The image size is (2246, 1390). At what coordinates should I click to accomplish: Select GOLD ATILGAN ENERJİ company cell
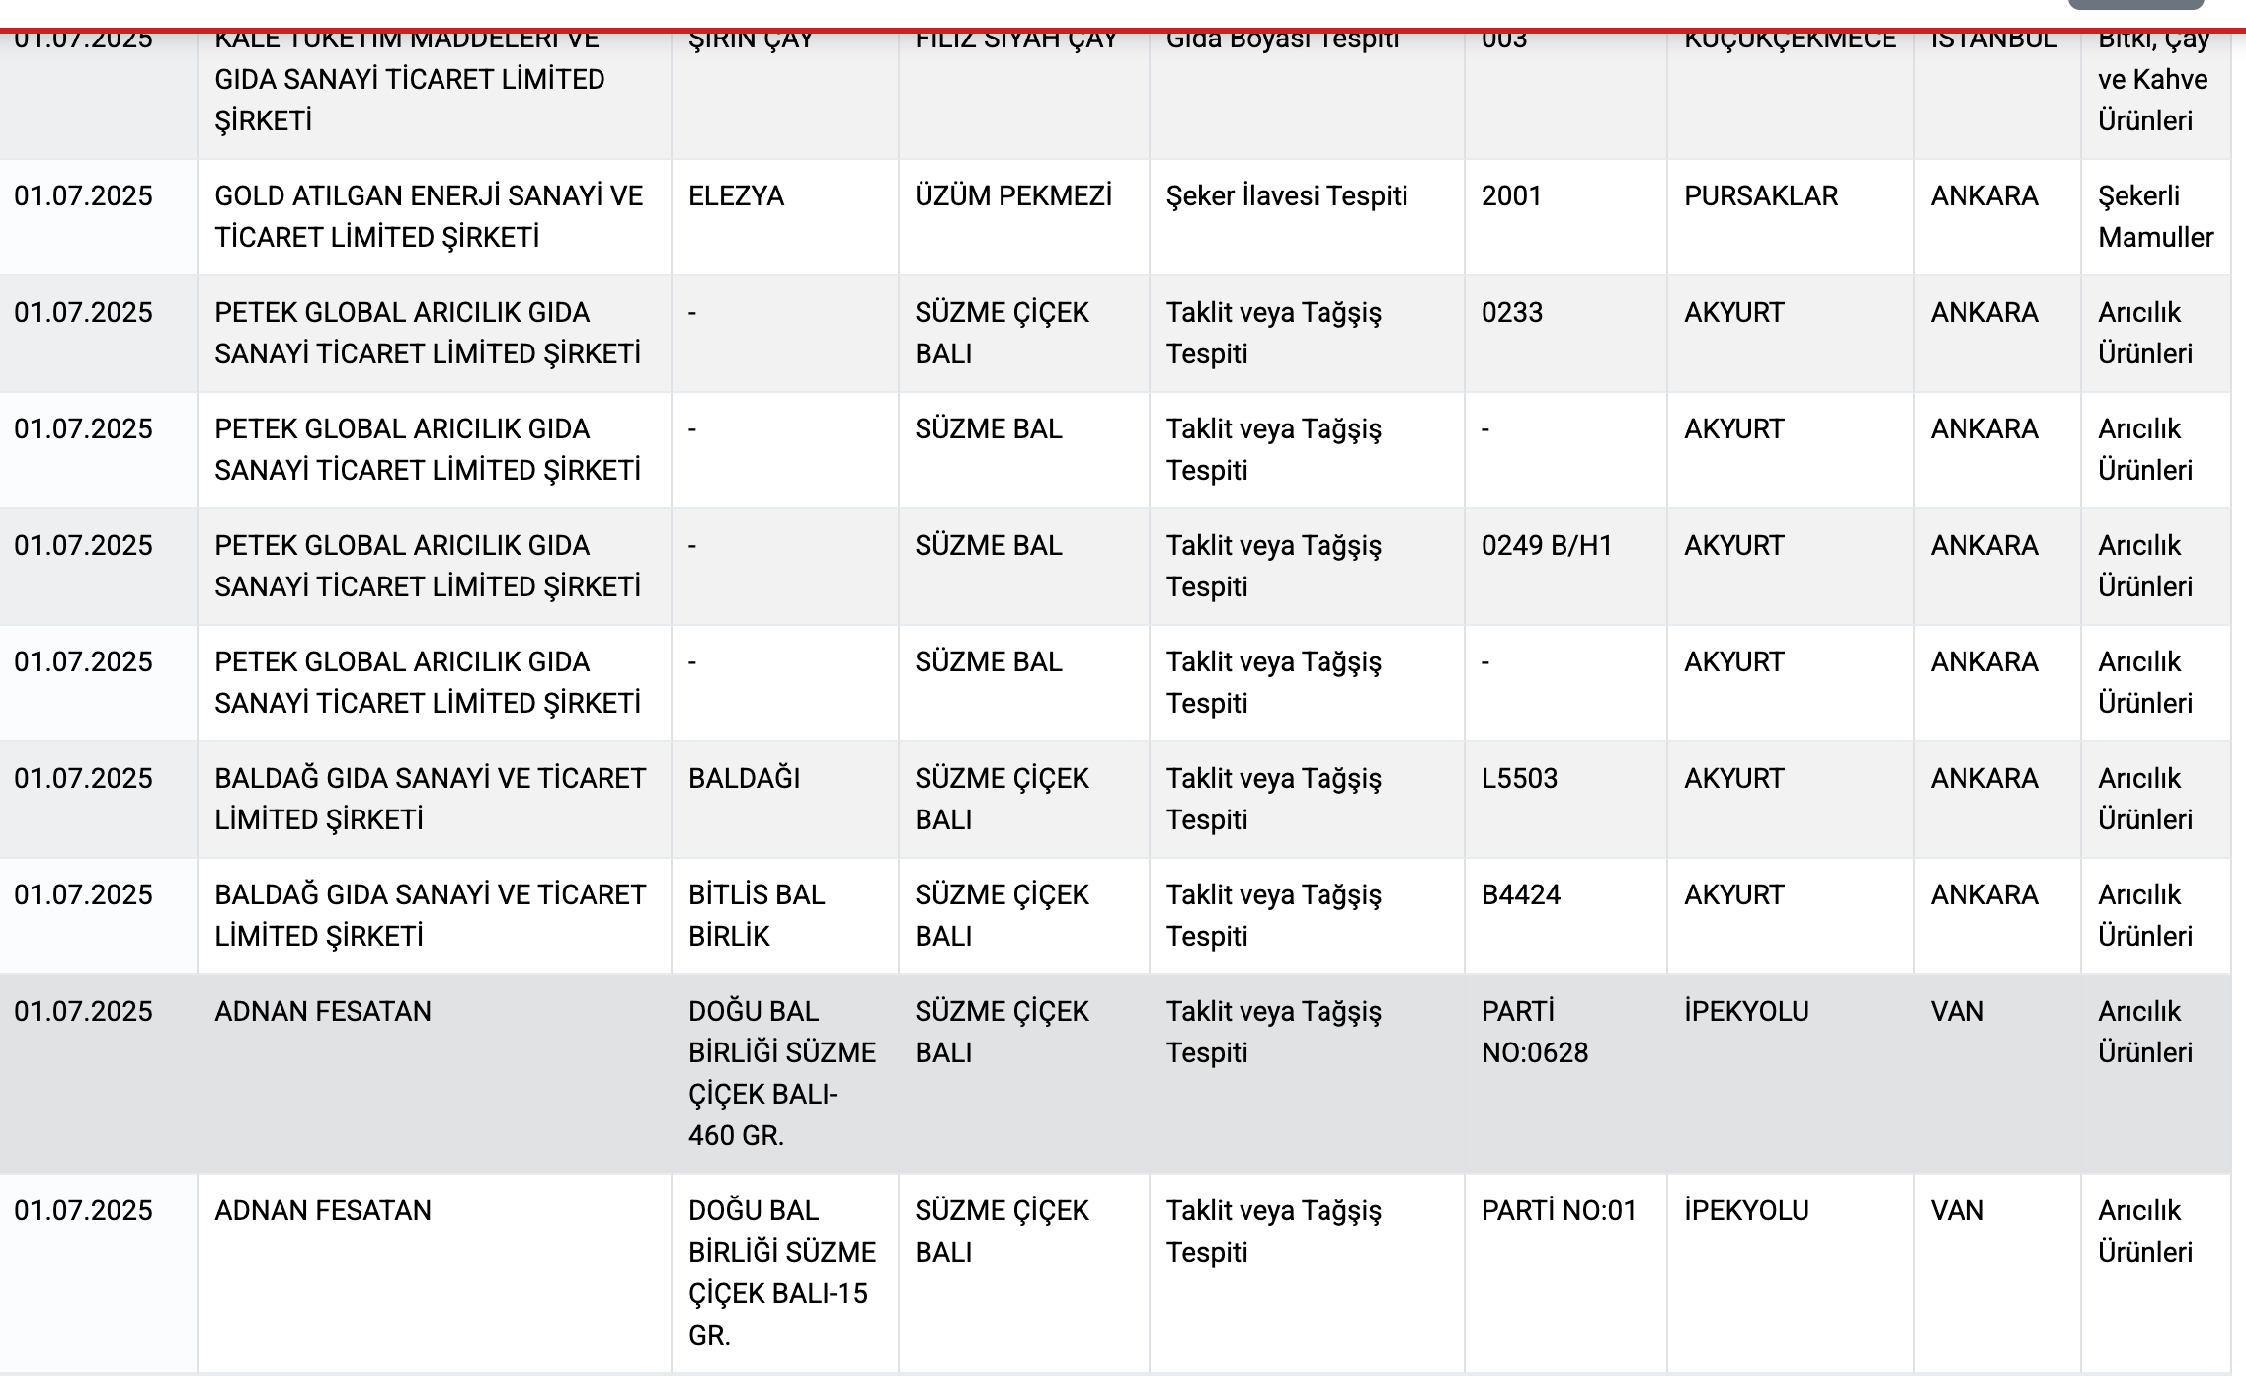point(435,217)
